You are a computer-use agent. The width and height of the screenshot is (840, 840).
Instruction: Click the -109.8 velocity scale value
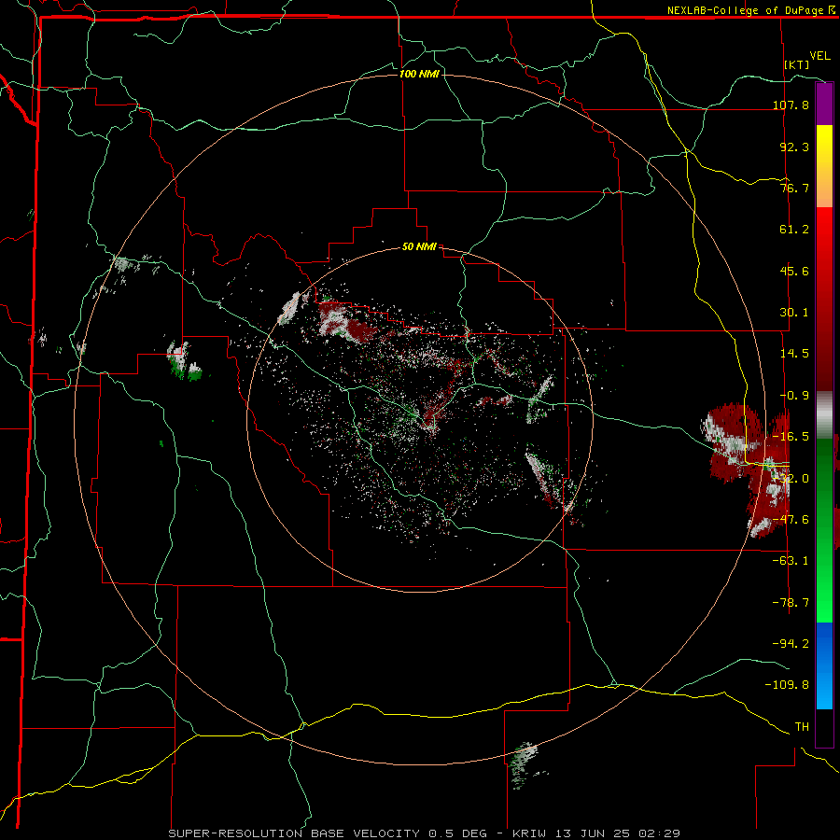click(788, 685)
